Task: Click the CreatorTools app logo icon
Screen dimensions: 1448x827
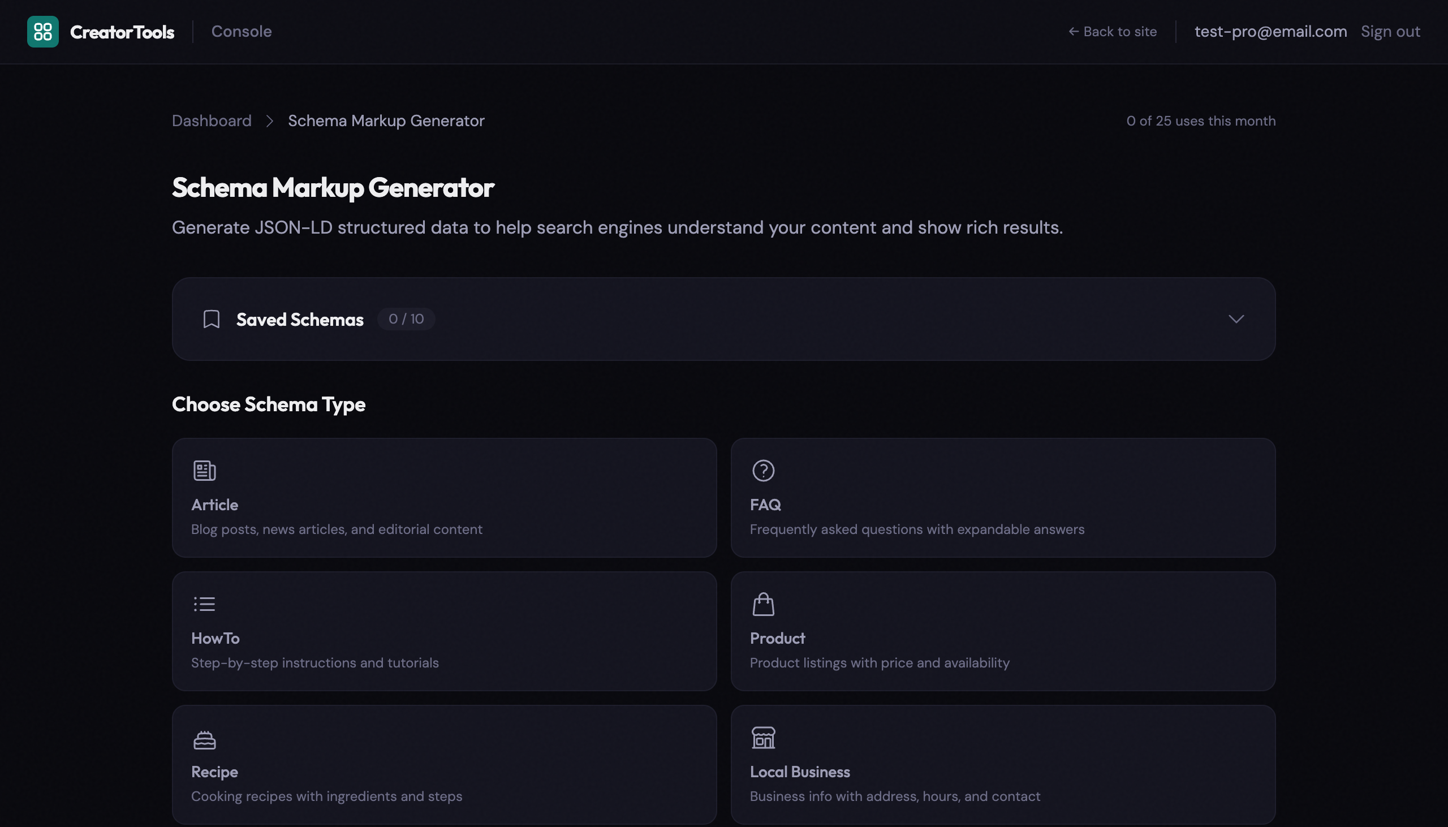Action: [42, 31]
